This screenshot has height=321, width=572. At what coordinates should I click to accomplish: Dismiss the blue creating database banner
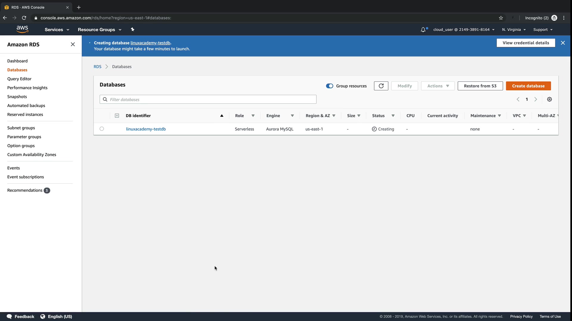563,43
